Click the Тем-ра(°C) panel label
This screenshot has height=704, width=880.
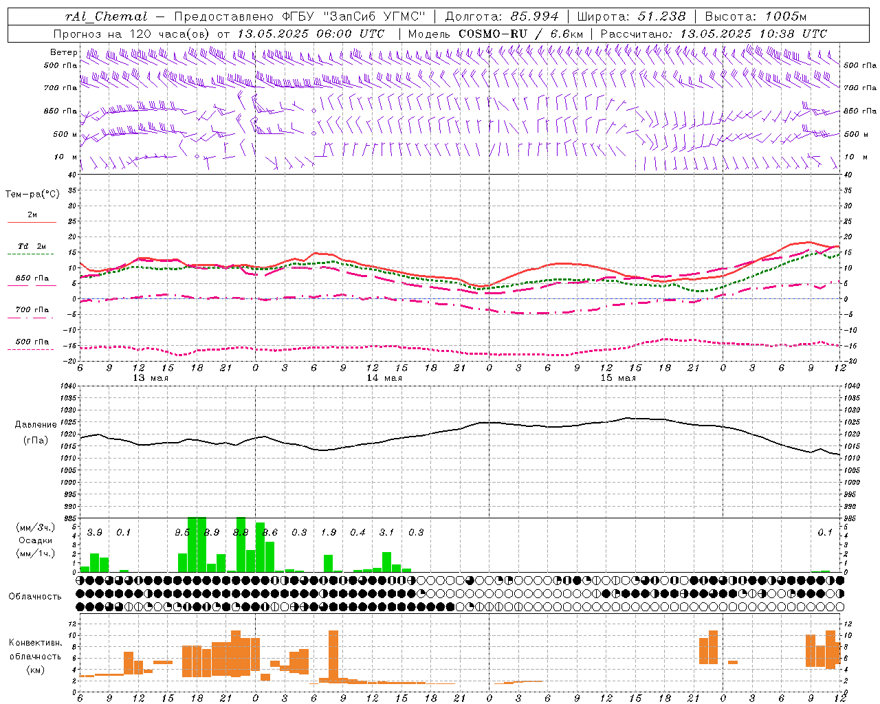(32, 195)
